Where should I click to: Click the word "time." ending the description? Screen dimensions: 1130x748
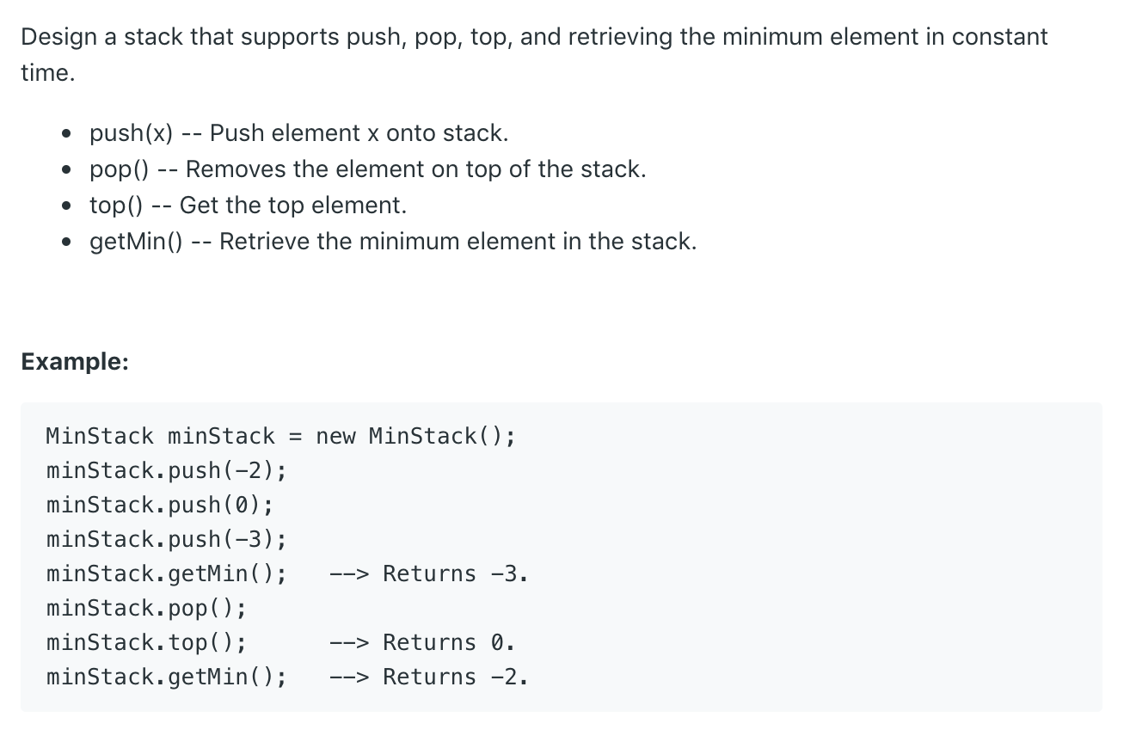tap(48, 73)
